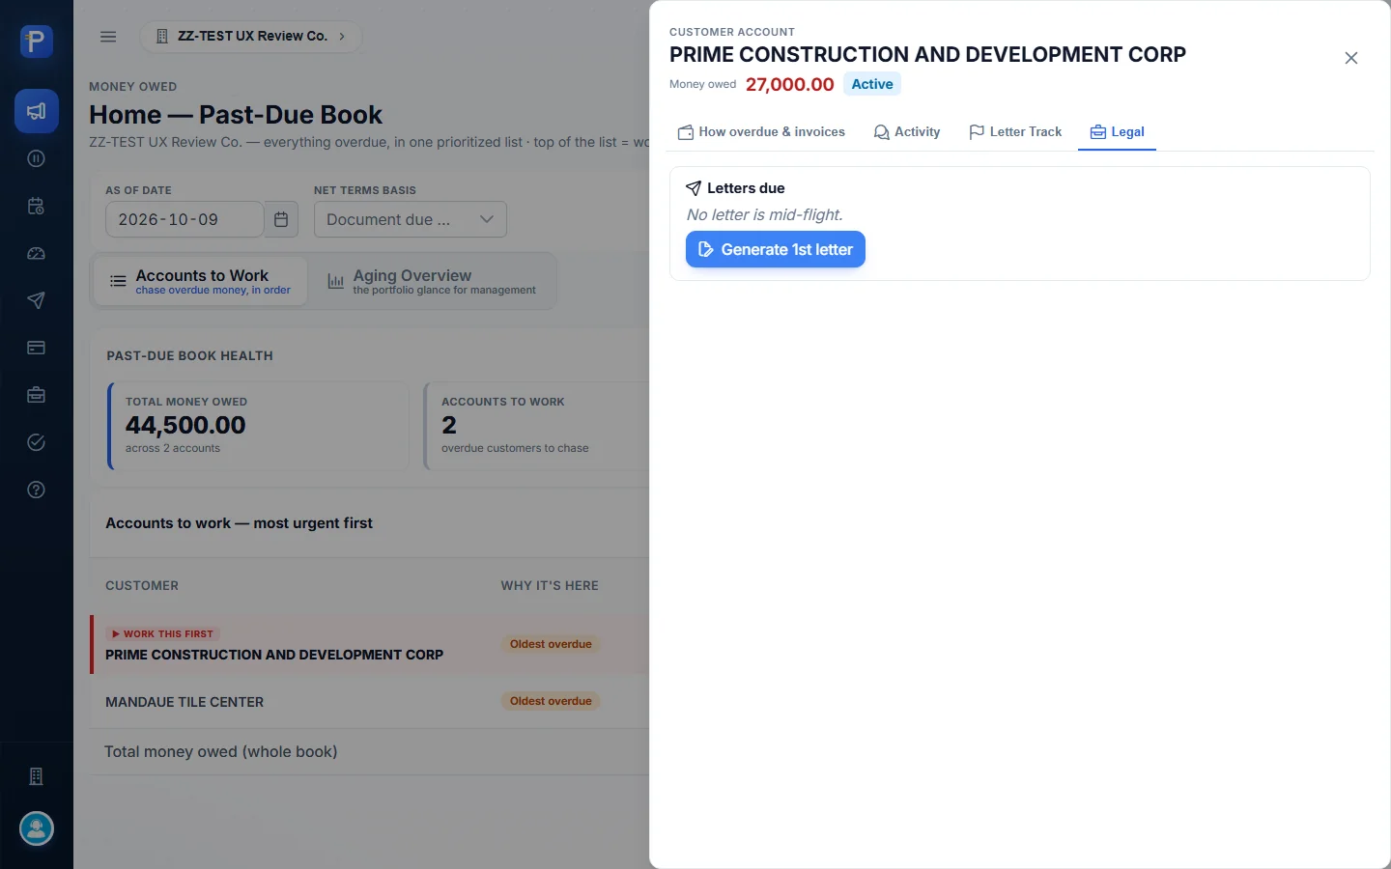Viewport: 1391px width, 869px height.
Task: Open the calendar-clock sidebar icon
Action: click(x=37, y=206)
